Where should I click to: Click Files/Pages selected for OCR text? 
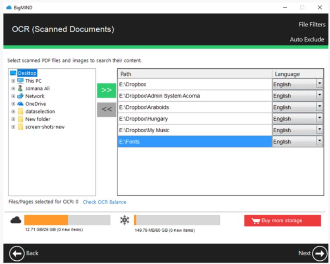pos(43,202)
